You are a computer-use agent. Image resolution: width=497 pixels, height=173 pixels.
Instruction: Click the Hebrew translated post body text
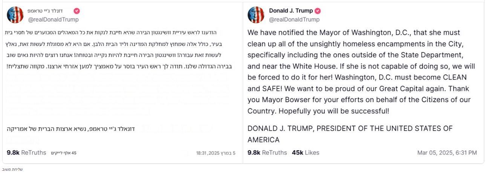click(119, 49)
